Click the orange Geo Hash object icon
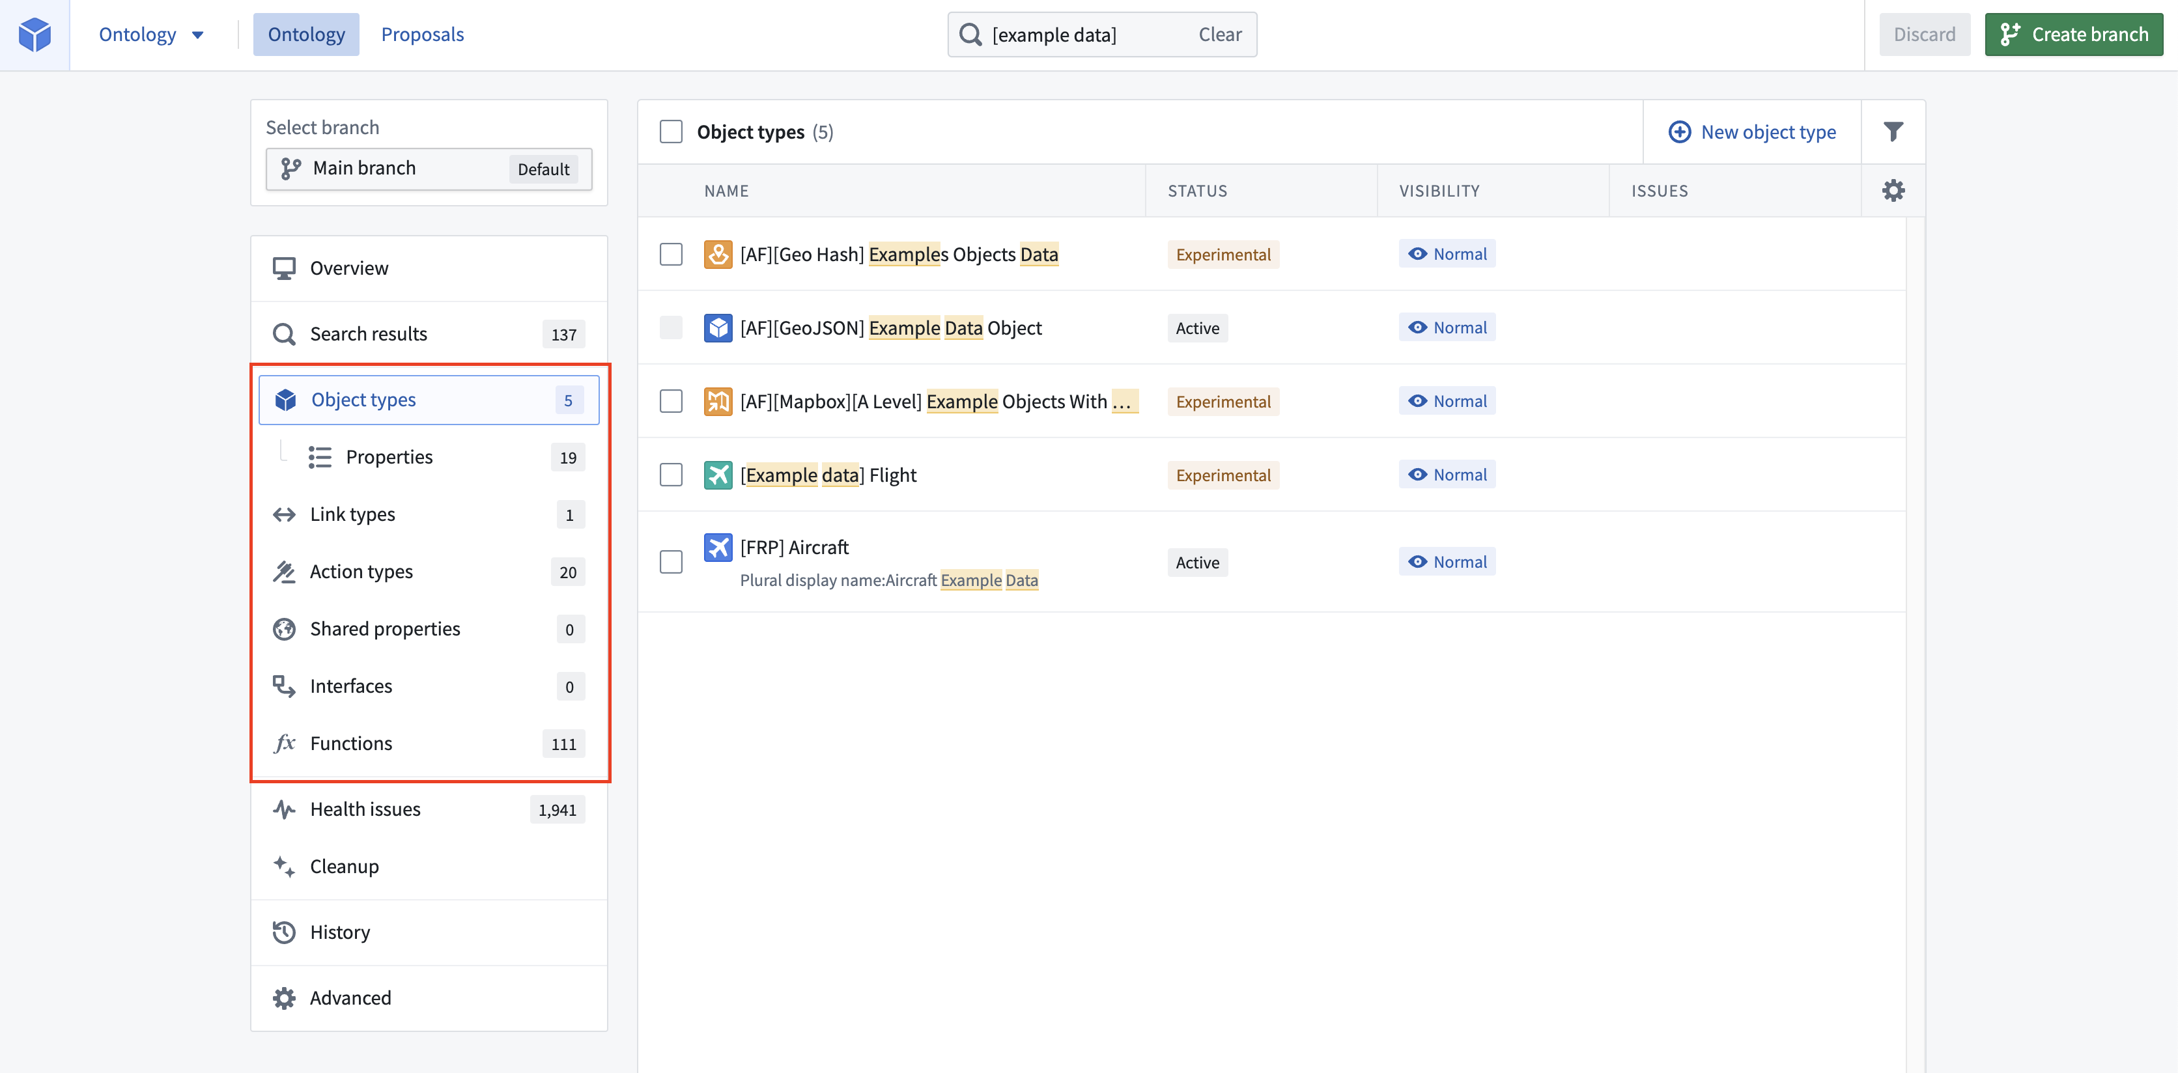2178x1073 pixels. pos(718,255)
